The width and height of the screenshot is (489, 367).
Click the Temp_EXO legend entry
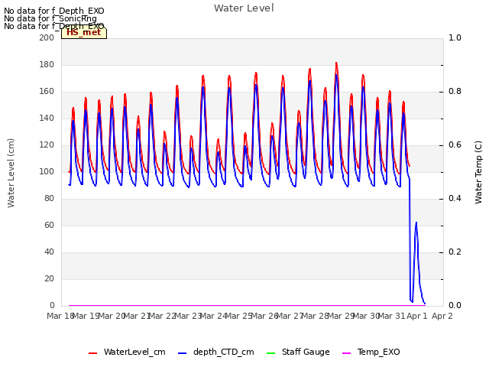point(371,352)
